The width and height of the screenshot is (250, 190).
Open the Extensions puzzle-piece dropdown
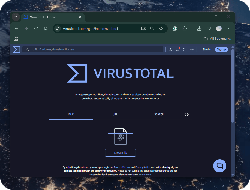[x=185, y=28]
